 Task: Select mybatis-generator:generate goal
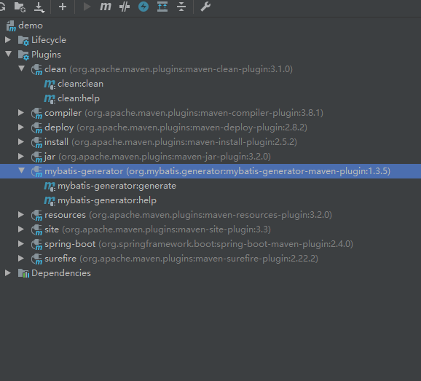coord(117,186)
